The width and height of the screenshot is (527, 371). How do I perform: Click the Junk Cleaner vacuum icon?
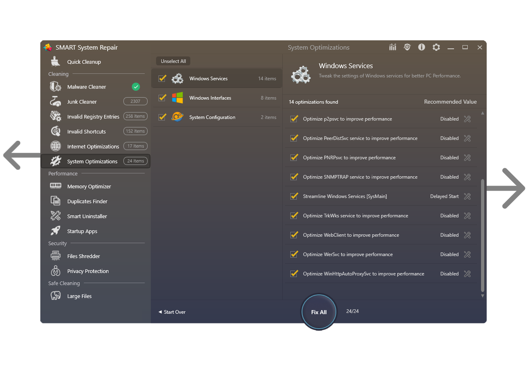(56, 102)
